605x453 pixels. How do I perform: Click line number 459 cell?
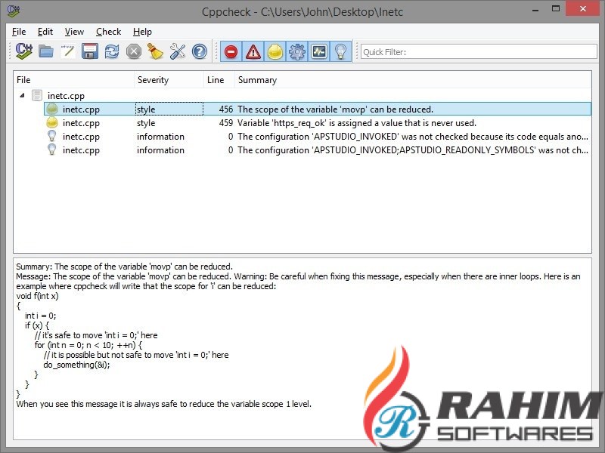click(x=225, y=123)
